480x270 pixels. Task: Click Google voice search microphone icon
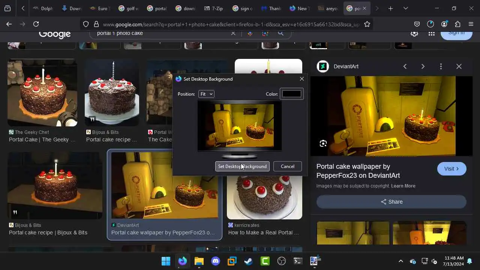[250, 33]
